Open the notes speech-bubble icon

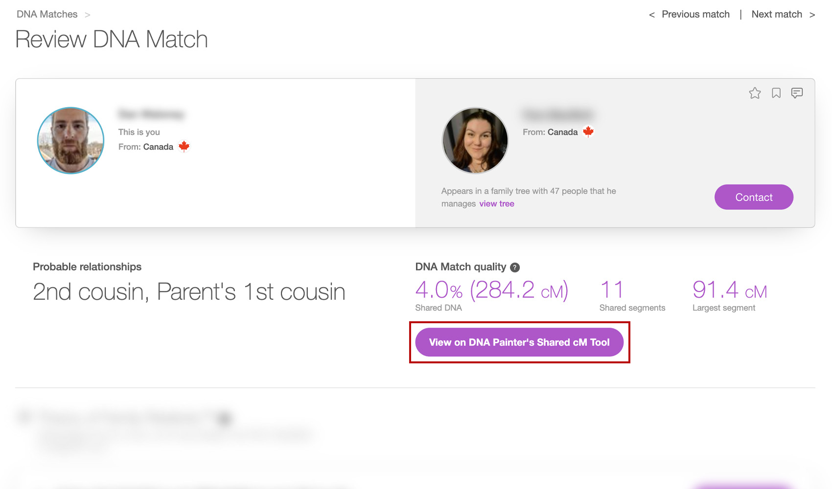point(797,93)
